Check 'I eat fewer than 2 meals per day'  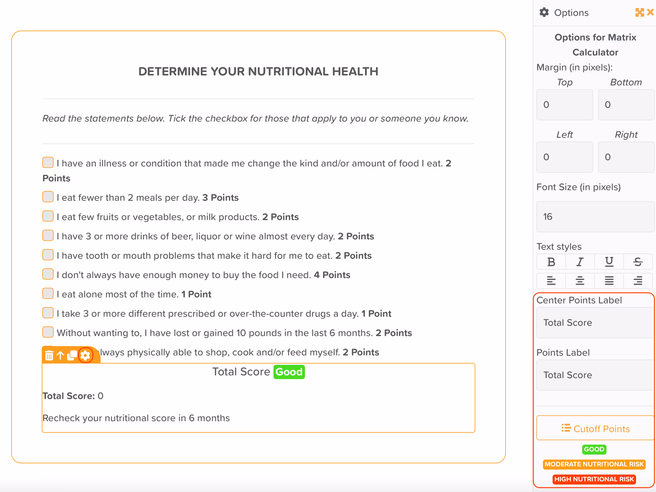(x=48, y=197)
